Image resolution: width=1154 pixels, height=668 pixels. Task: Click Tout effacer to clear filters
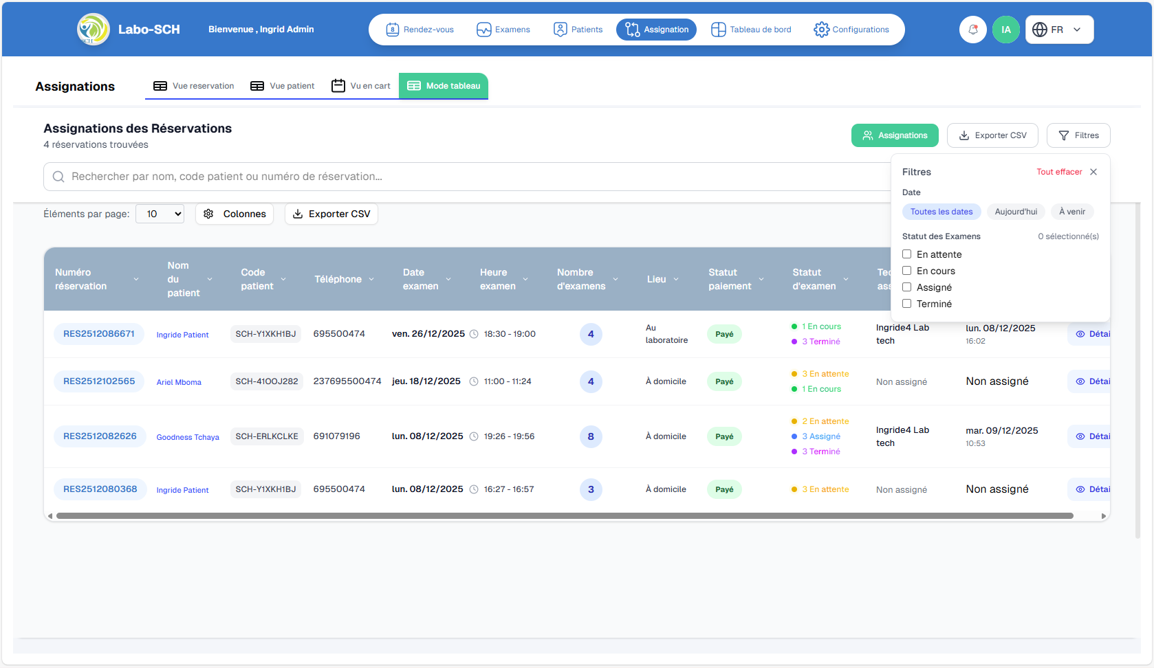(1059, 171)
